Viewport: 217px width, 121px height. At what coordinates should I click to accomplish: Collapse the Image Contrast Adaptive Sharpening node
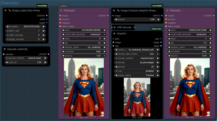tap(114, 11)
